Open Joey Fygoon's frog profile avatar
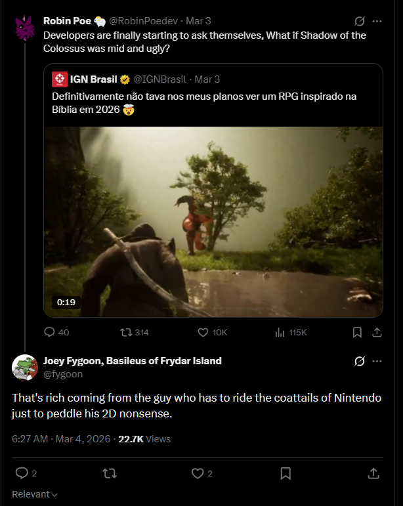This screenshot has width=403, height=506. pyautogui.click(x=25, y=367)
